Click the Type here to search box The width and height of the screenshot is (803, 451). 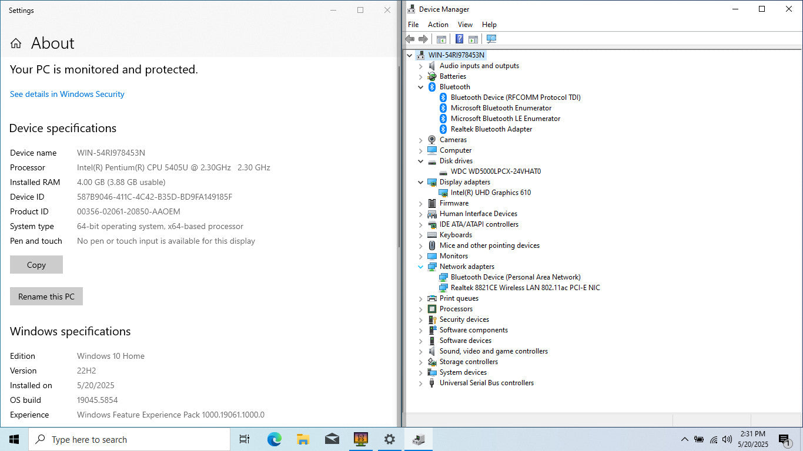(x=129, y=439)
